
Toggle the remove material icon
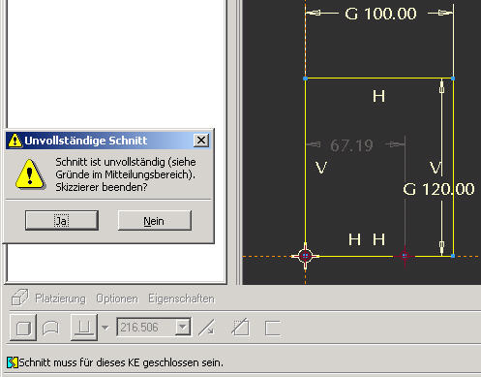tap(241, 328)
